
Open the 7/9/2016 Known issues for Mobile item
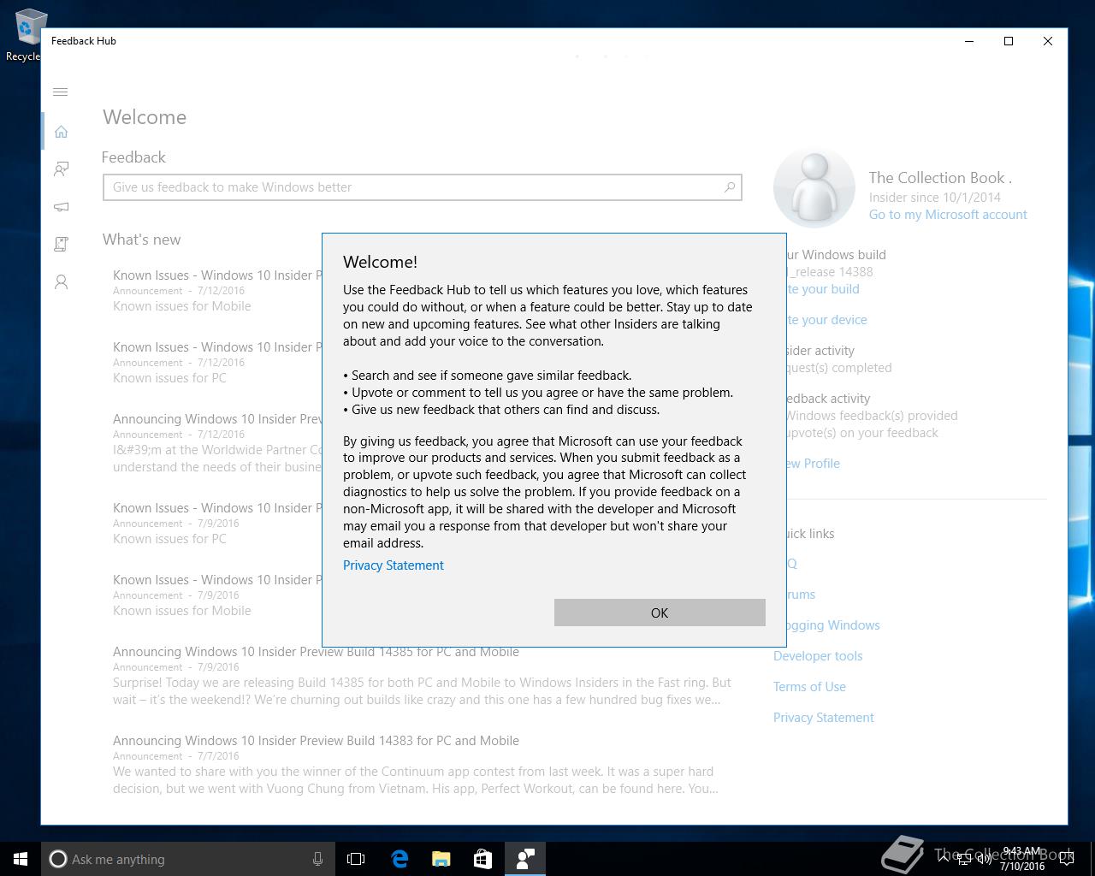217,595
